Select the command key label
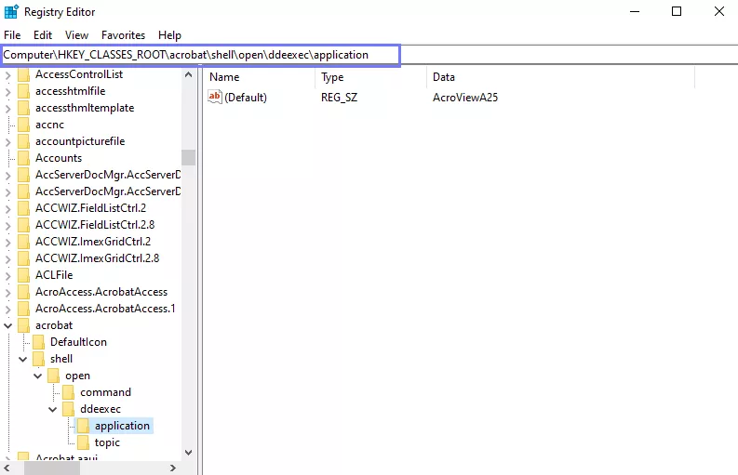 pyautogui.click(x=105, y=392)
